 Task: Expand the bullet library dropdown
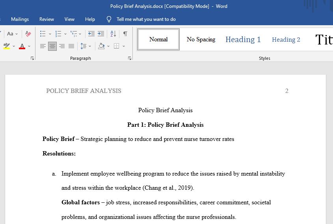[50, 34]
